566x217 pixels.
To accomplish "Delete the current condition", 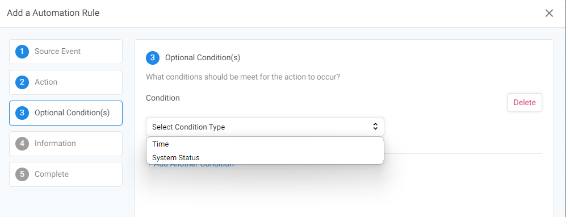I will pos(525,103).
